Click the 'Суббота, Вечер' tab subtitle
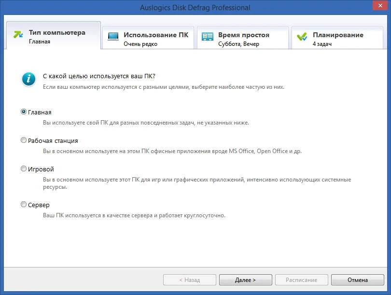Screen dimensions: 391x295 point(238,44)
